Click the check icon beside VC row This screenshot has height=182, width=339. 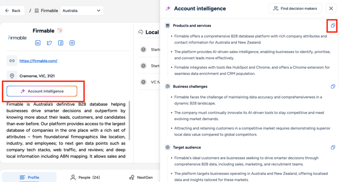click(143, 82)
